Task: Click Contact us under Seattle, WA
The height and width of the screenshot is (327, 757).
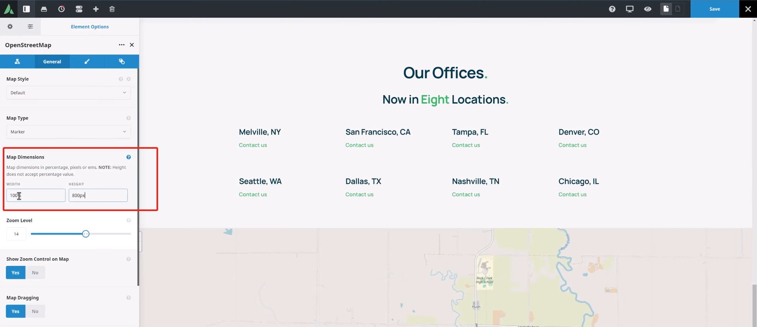Action: [253, 194]
